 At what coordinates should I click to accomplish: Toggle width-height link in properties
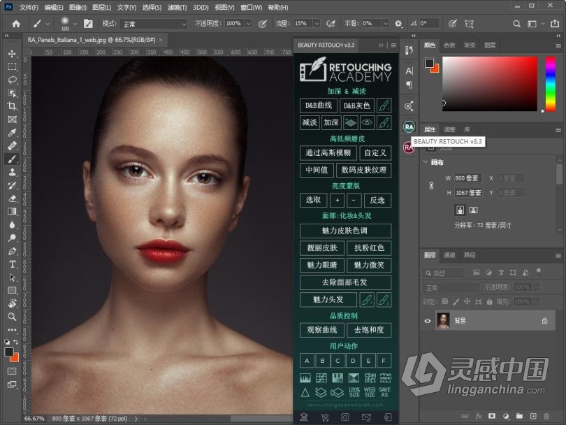(431, 186)
